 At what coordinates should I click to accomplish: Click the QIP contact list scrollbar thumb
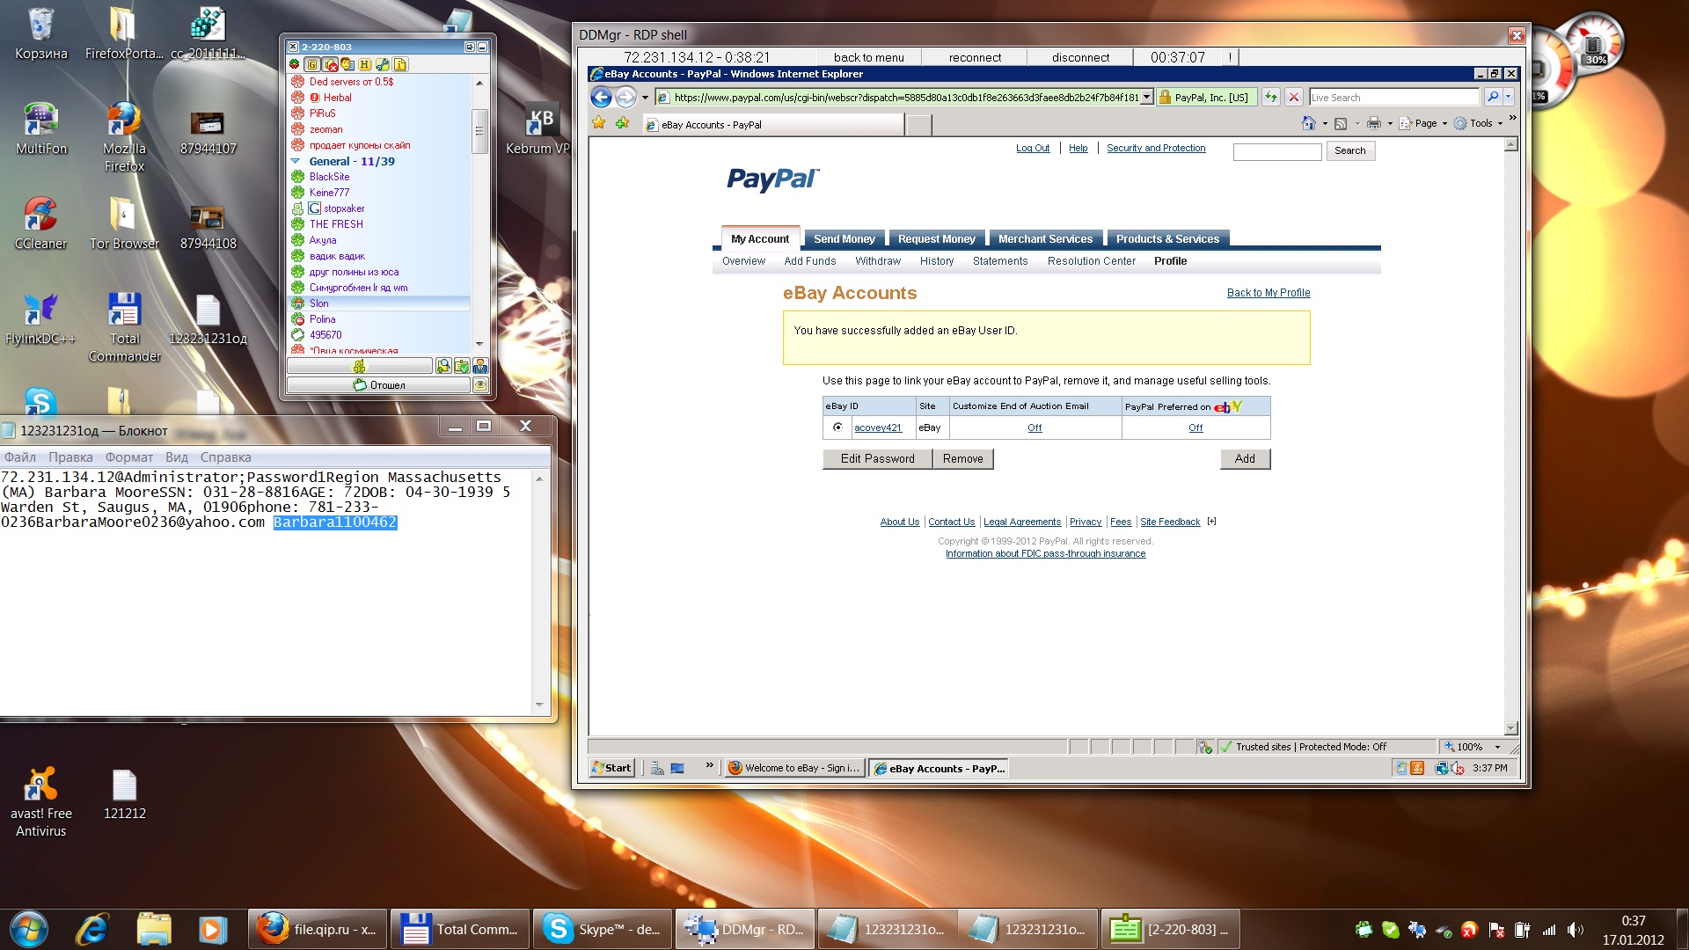[479, 131]
